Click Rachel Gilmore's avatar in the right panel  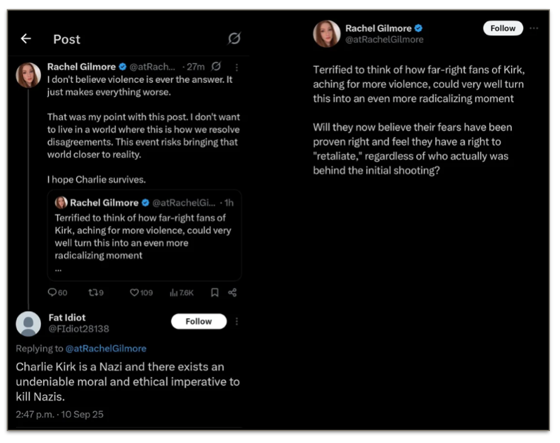(x=326, y=33)
